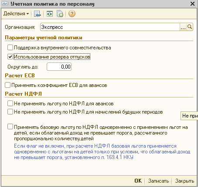Enable Поддержка внутреннего совместительства checkbox

[10, 48]
